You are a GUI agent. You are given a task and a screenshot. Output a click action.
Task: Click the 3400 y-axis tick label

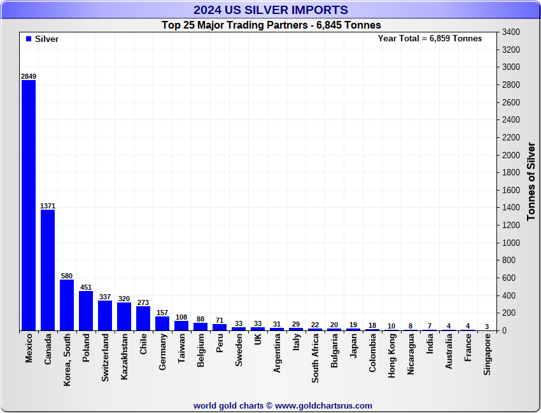pyautogui.click(x=511, y=32)
